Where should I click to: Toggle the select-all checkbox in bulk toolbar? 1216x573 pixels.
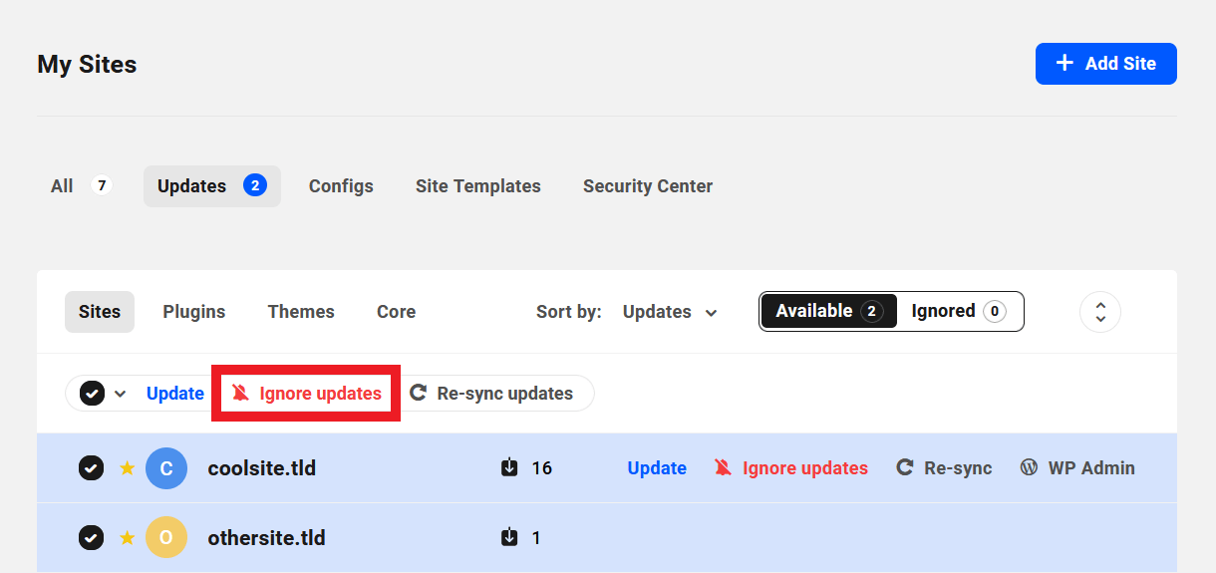[x=92, y=394]
